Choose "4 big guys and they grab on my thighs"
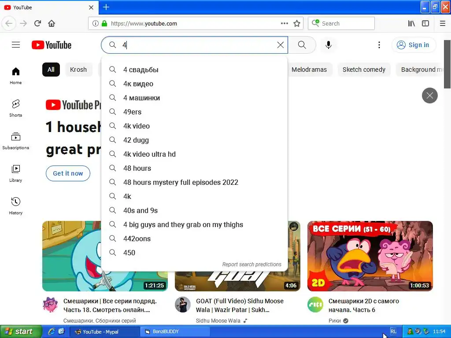 coord(194,224)
